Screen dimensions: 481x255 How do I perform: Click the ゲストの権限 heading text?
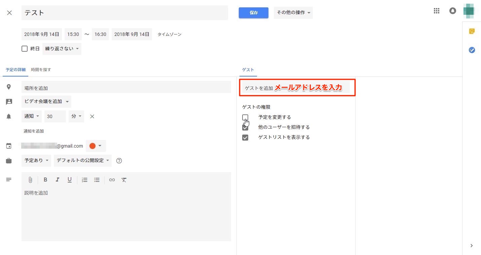(x=256, y=107)
